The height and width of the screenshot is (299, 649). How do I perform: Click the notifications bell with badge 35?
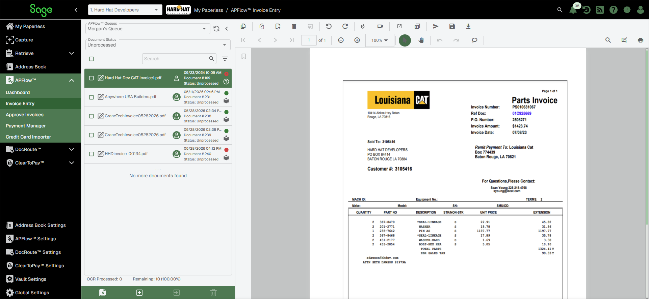[x=573, y=10]
